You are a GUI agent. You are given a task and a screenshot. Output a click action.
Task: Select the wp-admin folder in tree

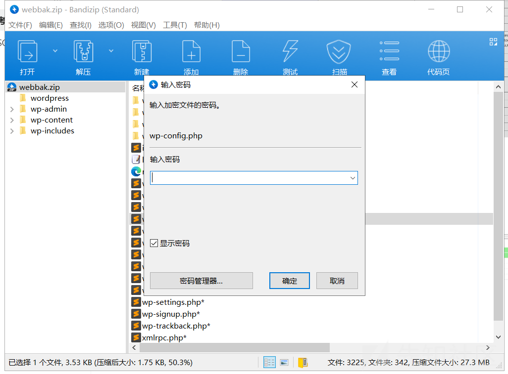(49, 109)
